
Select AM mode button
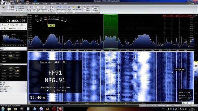pos(11,53)
